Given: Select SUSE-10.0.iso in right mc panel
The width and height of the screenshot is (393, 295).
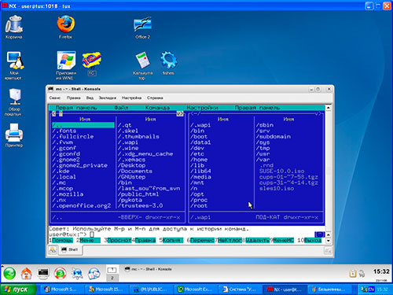Looking at the screenshot, I should click(x=282, y=171).
